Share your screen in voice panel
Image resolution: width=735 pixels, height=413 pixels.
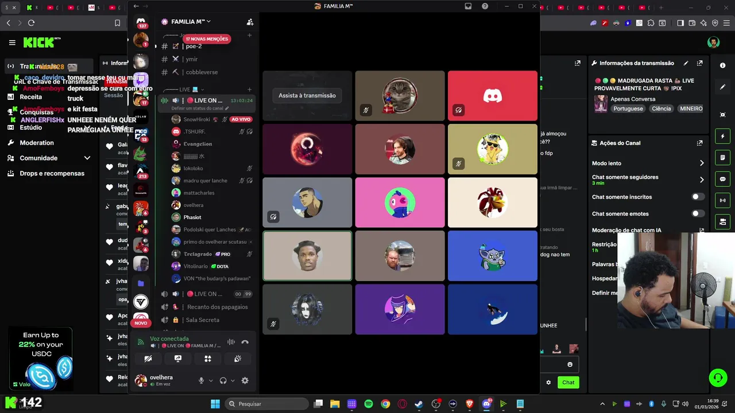point(178,359)
